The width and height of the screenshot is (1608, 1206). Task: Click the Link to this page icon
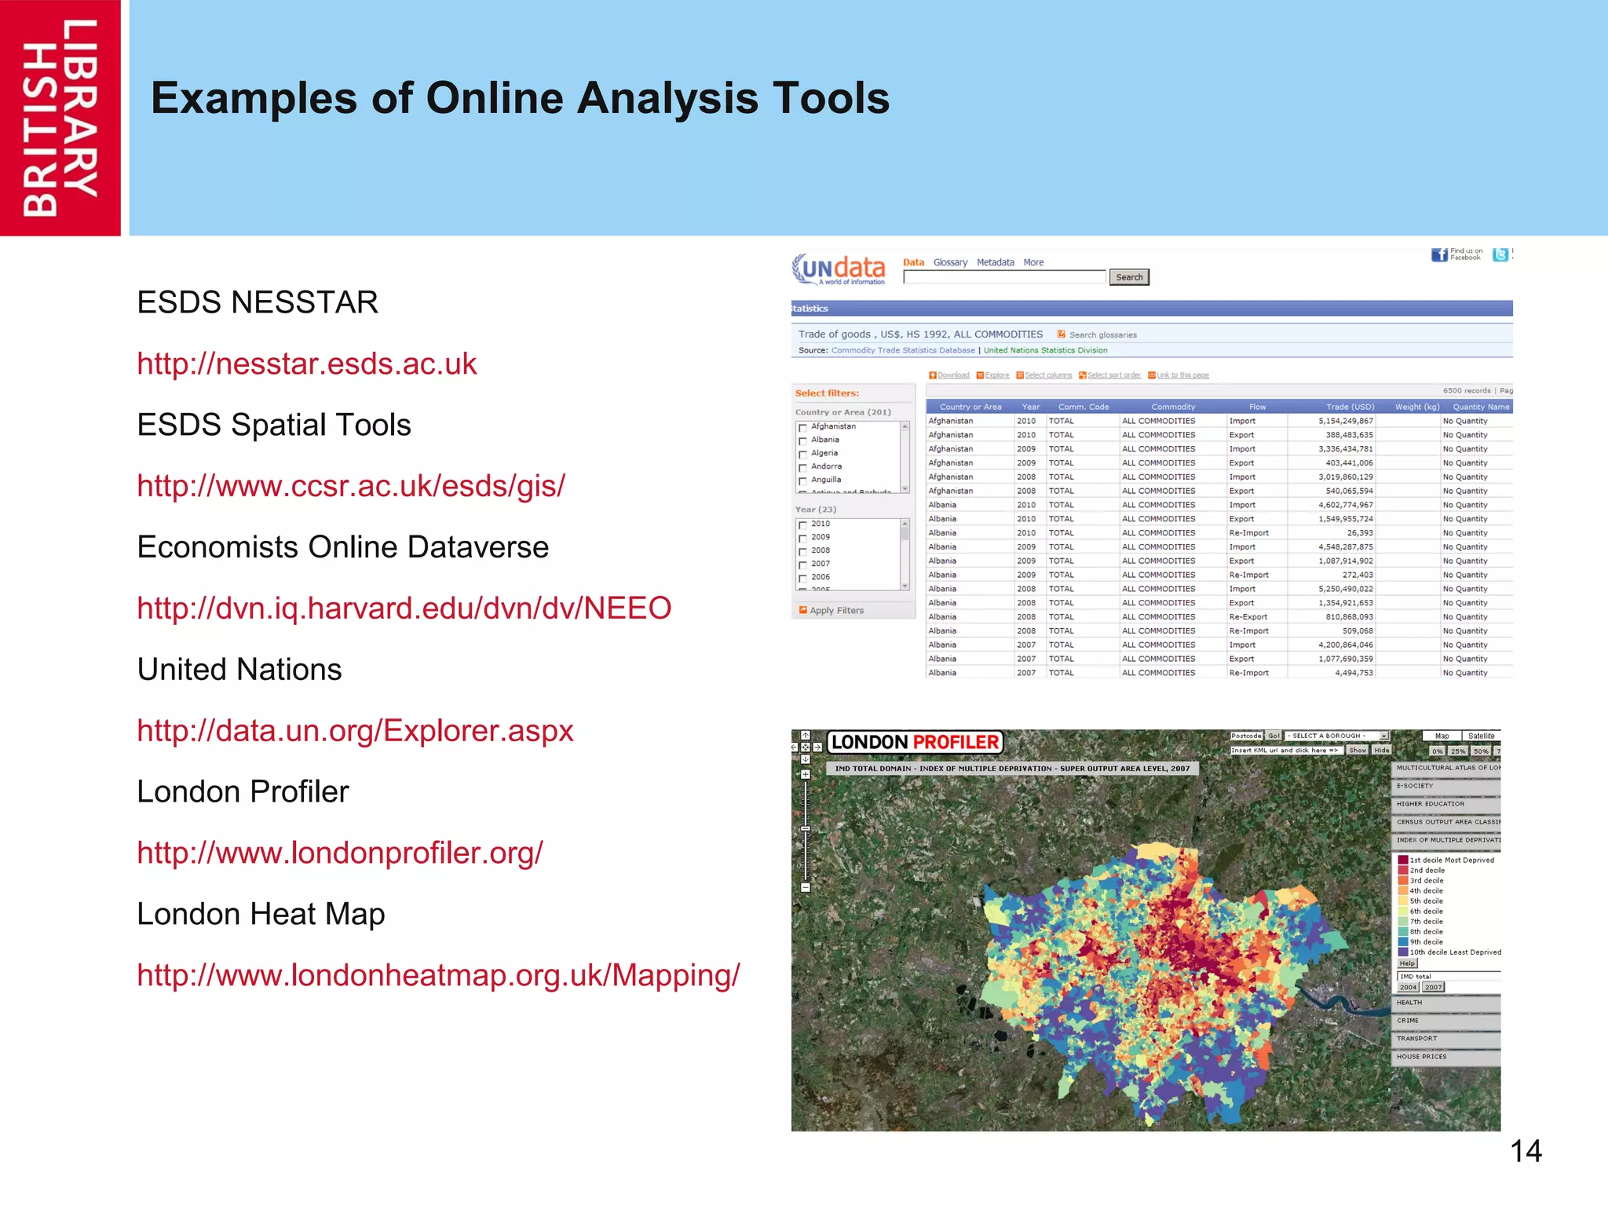(1152, 375)
